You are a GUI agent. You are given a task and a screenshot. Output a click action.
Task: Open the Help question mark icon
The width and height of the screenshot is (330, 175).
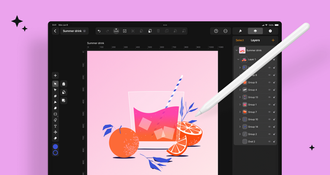click(216, 31)
